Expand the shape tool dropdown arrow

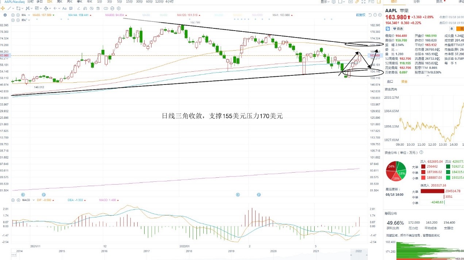click(x=23, y=8)
